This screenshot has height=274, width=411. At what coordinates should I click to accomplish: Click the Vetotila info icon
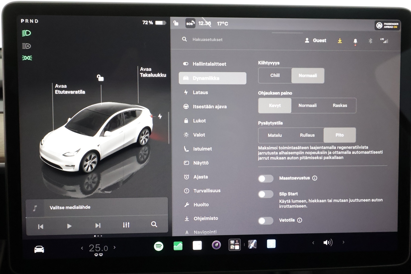(300, 220)
